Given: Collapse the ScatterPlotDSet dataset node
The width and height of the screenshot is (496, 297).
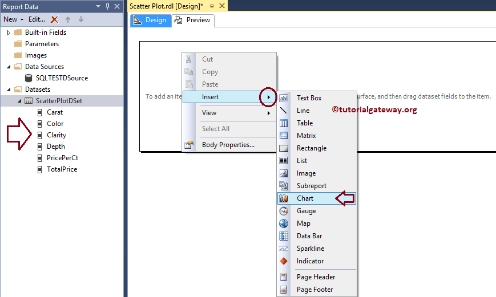Looking at the screenshot, I should tap(19, 101).
